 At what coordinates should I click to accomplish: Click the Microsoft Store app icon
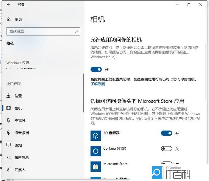pos(96,166)
